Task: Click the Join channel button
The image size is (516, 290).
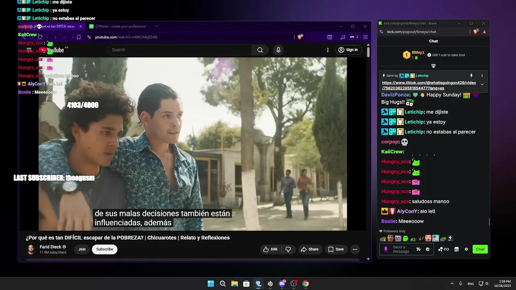Action: (82, 249)
